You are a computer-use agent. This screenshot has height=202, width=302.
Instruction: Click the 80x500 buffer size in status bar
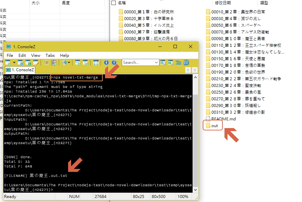click(158, 196)
